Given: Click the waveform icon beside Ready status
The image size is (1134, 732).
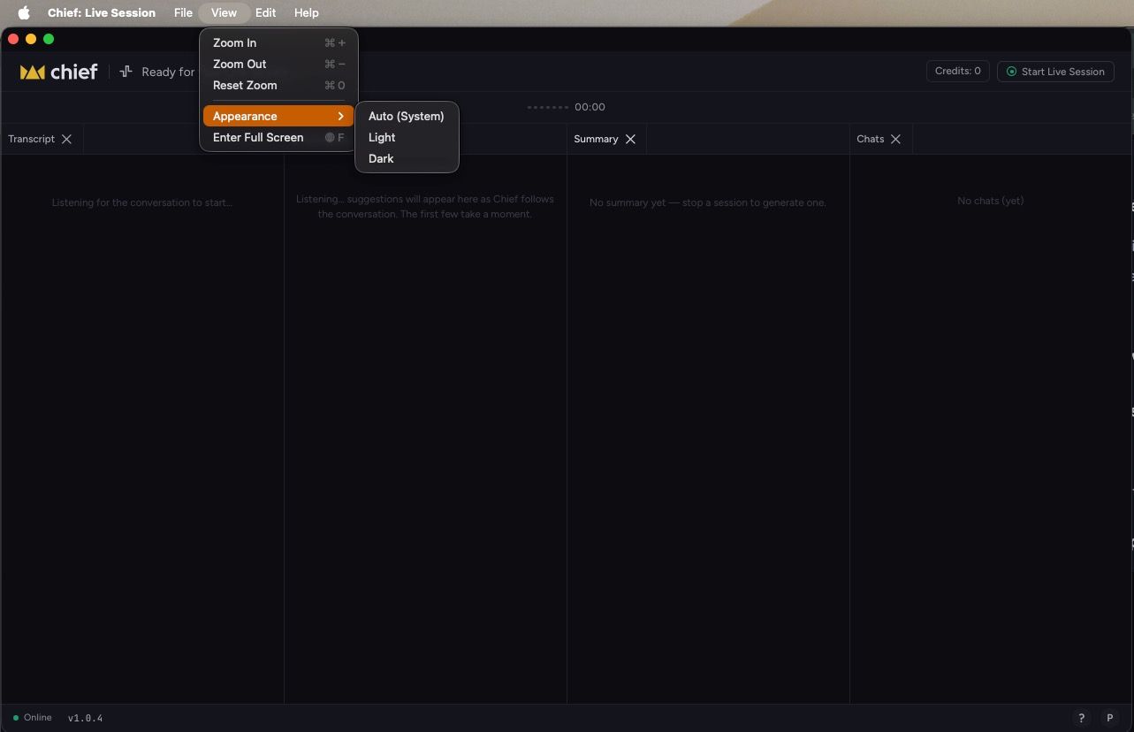Looking at the screenshot, I should pos(126,72).
